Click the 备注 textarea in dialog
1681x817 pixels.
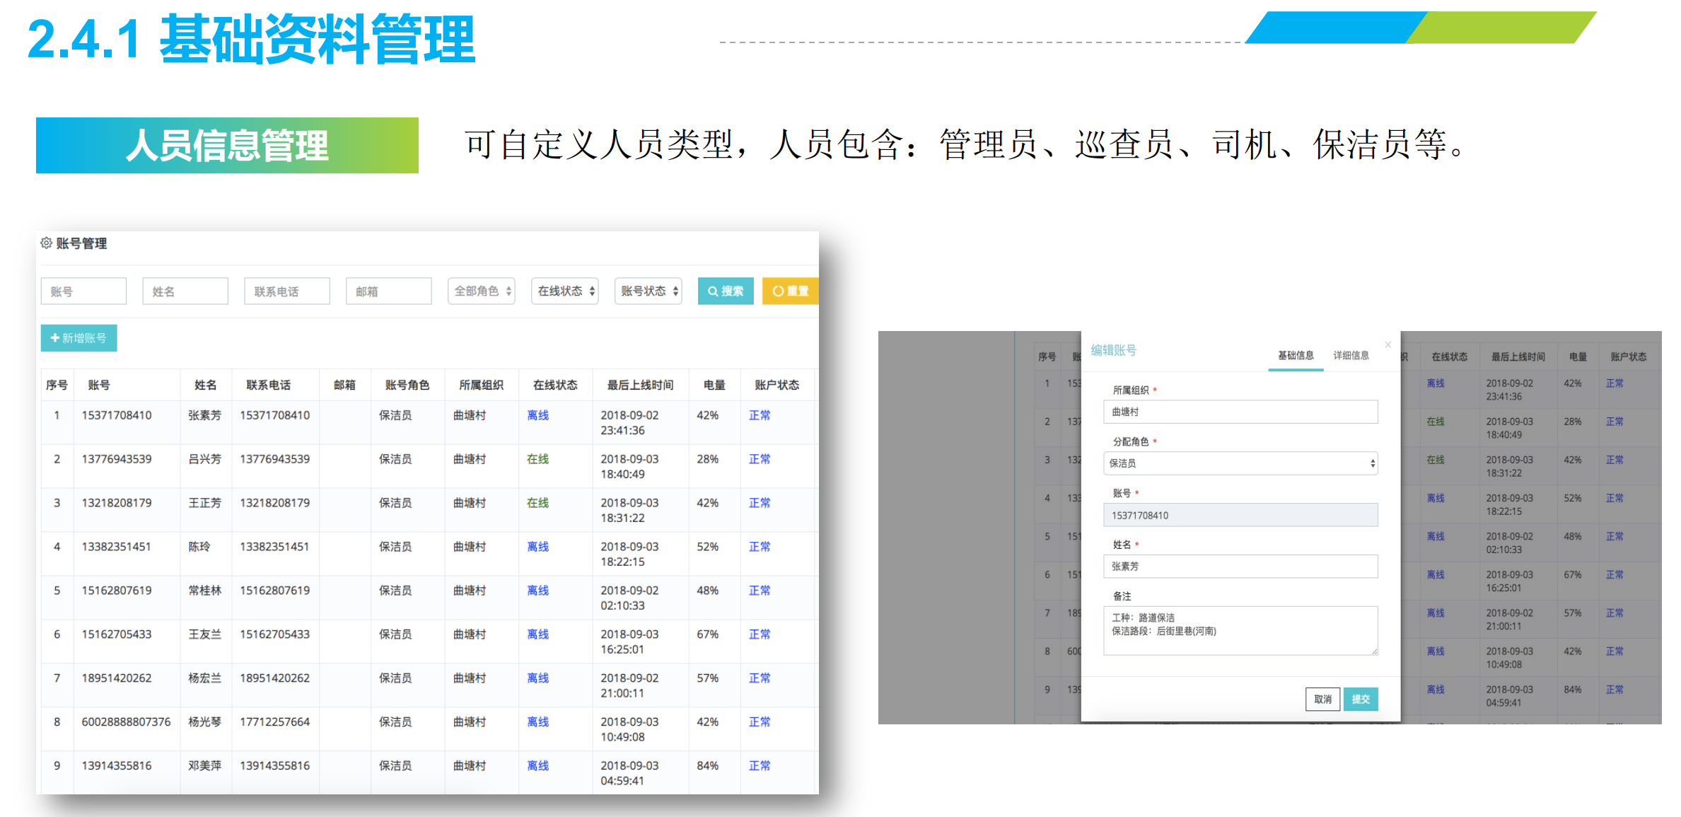click(x=1240, y=630)
